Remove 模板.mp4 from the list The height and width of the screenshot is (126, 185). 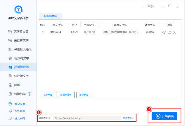point(175,32)
